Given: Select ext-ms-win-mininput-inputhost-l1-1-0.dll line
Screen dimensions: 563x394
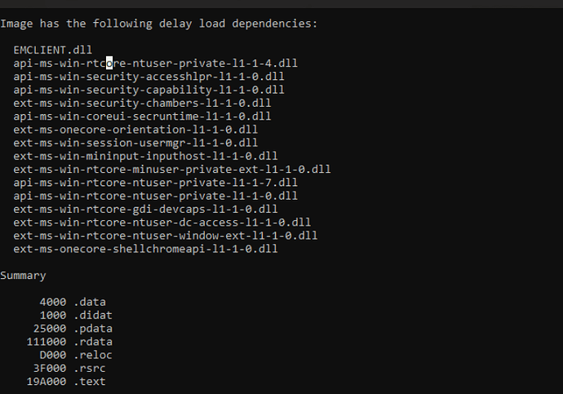Looking at the screenshot, I should (x=145, y=156).
